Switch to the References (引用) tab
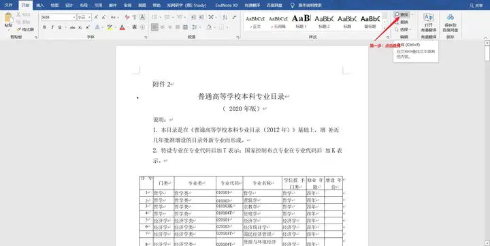Viewport: 490px width, 246px height. (x=98, y=5)
